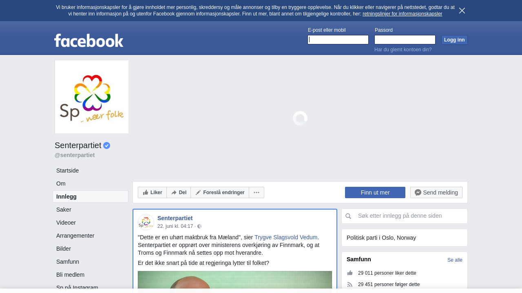Click thumbs-up icon beside 29 011 personer

click(350, 273)
